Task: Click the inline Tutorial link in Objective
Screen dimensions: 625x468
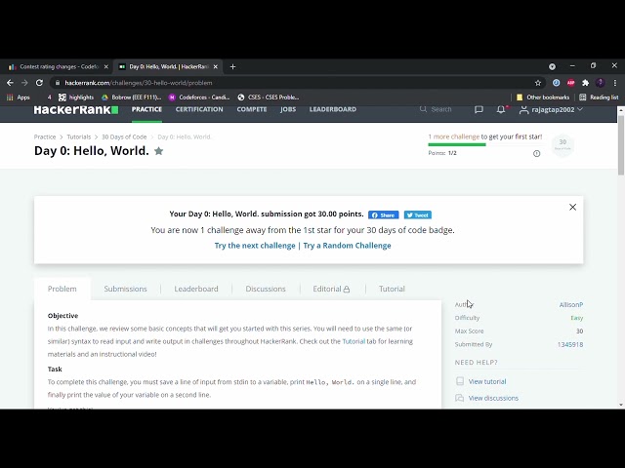Action: pyautogui.click(x=354, y=341)
